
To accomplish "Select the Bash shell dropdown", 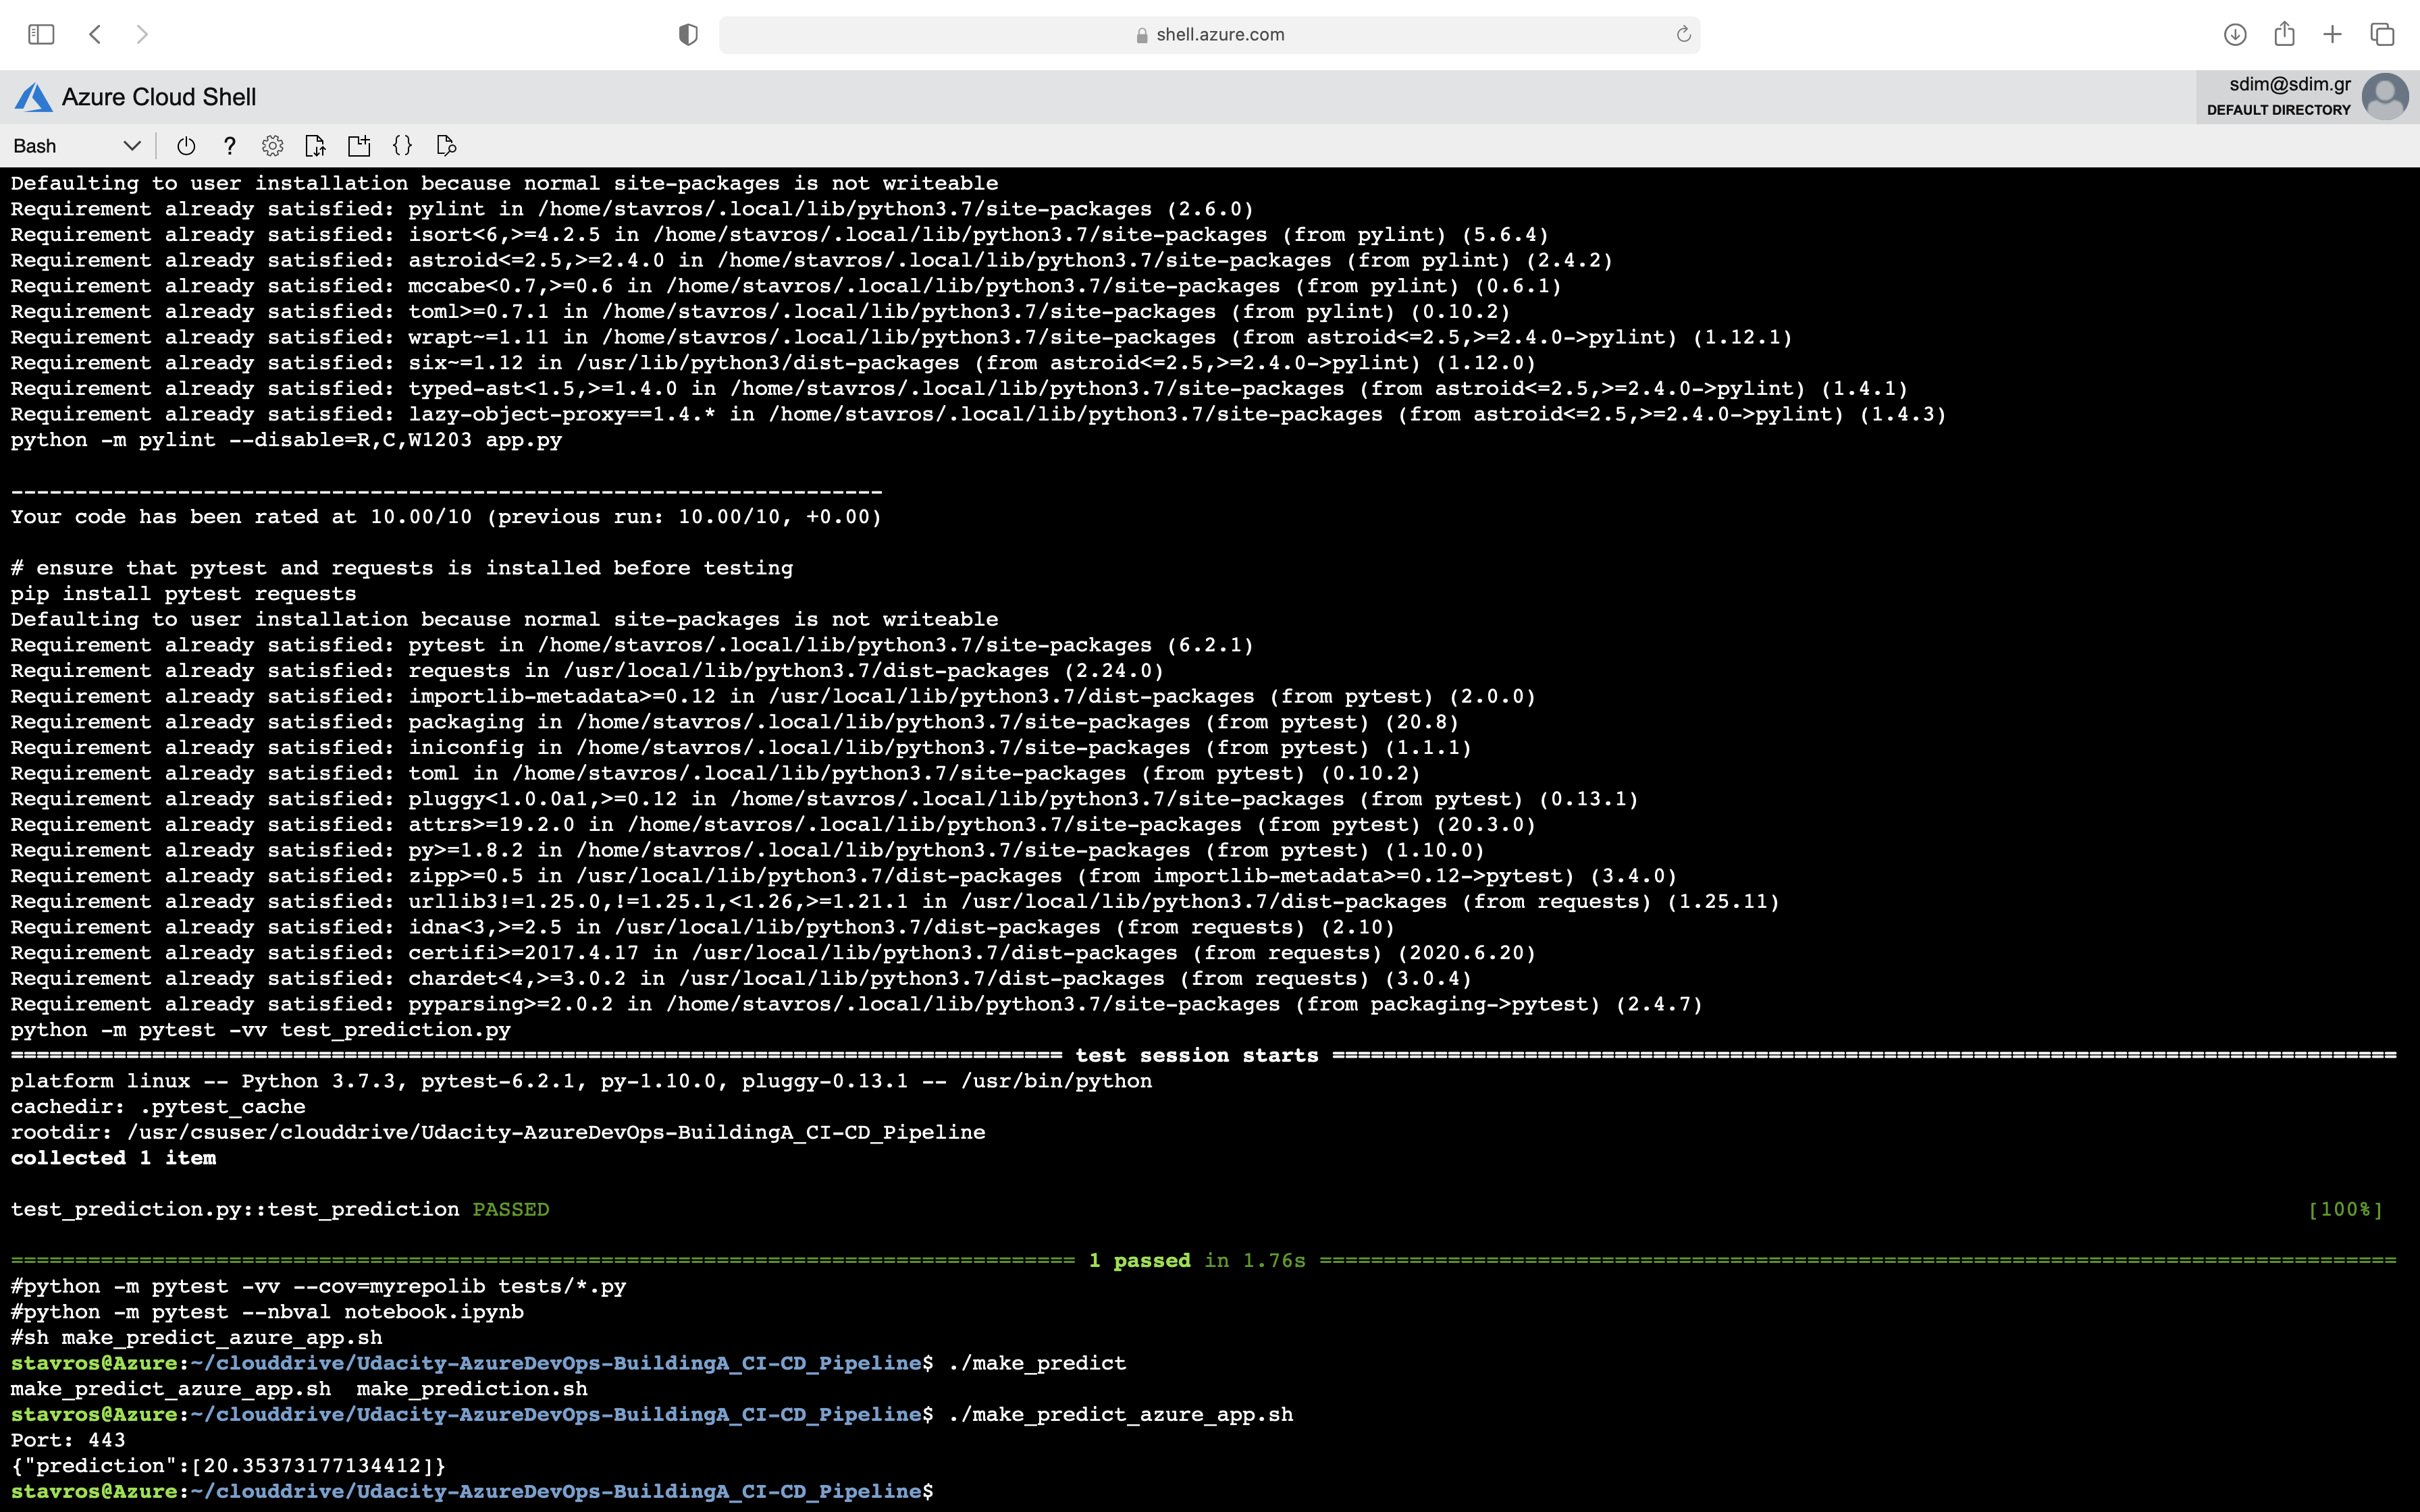I will (77, 144).
